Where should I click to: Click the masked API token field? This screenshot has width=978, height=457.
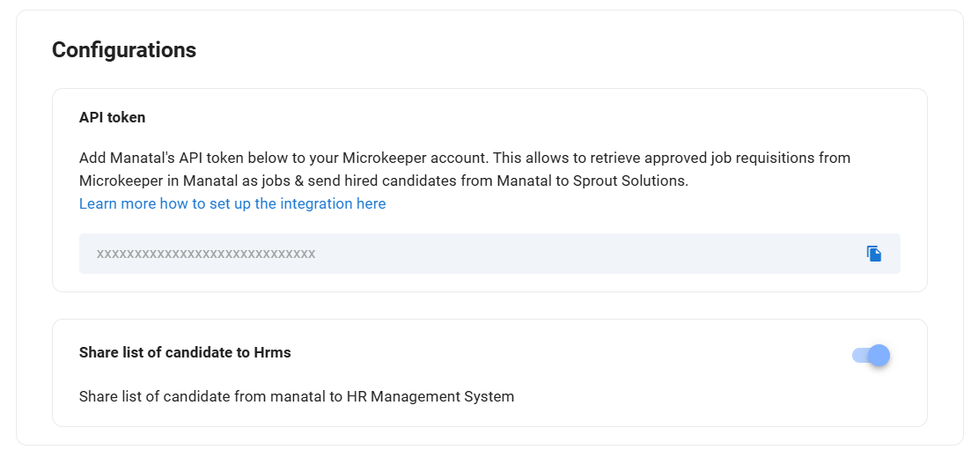coord(489,254)
